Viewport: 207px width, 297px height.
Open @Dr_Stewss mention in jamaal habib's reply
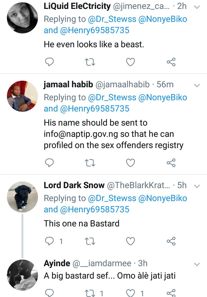click(x=112, y=97)
